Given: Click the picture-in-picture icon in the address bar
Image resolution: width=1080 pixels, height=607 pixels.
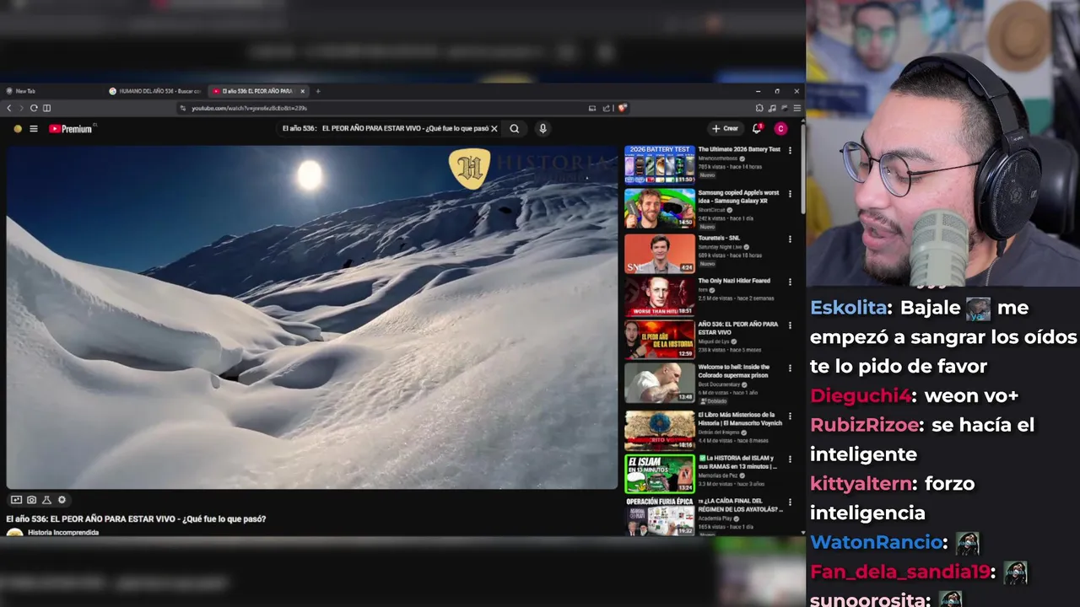Looking at the screenshot, I should pyautogui.click(x=592, y=108).
